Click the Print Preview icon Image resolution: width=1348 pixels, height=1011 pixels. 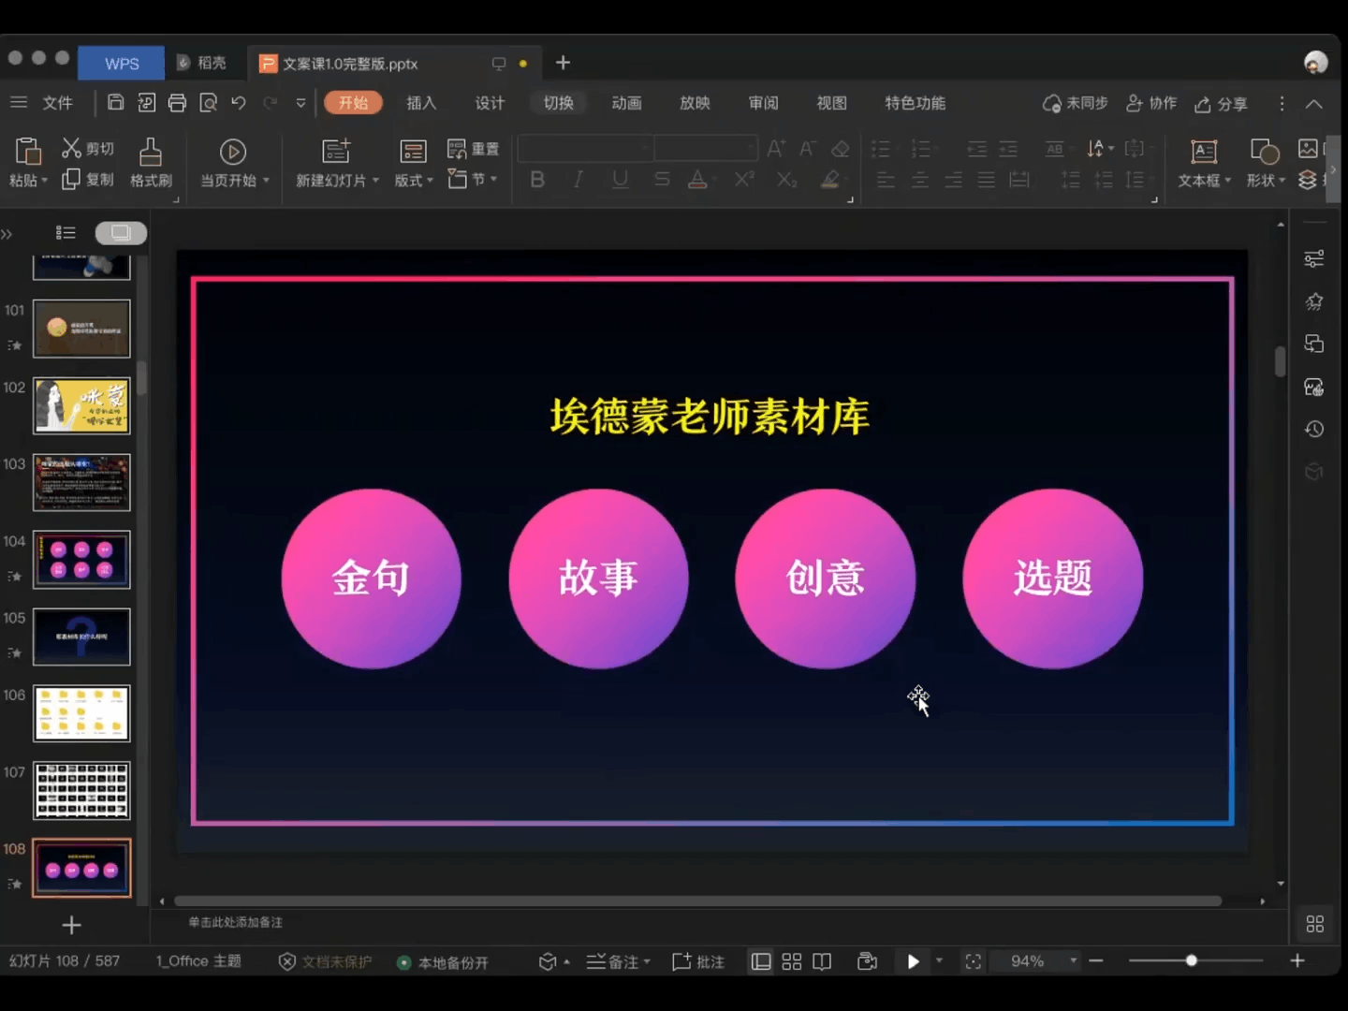[208, 103]
